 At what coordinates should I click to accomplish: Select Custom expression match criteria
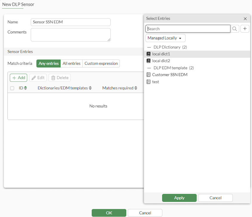point(101,63)
